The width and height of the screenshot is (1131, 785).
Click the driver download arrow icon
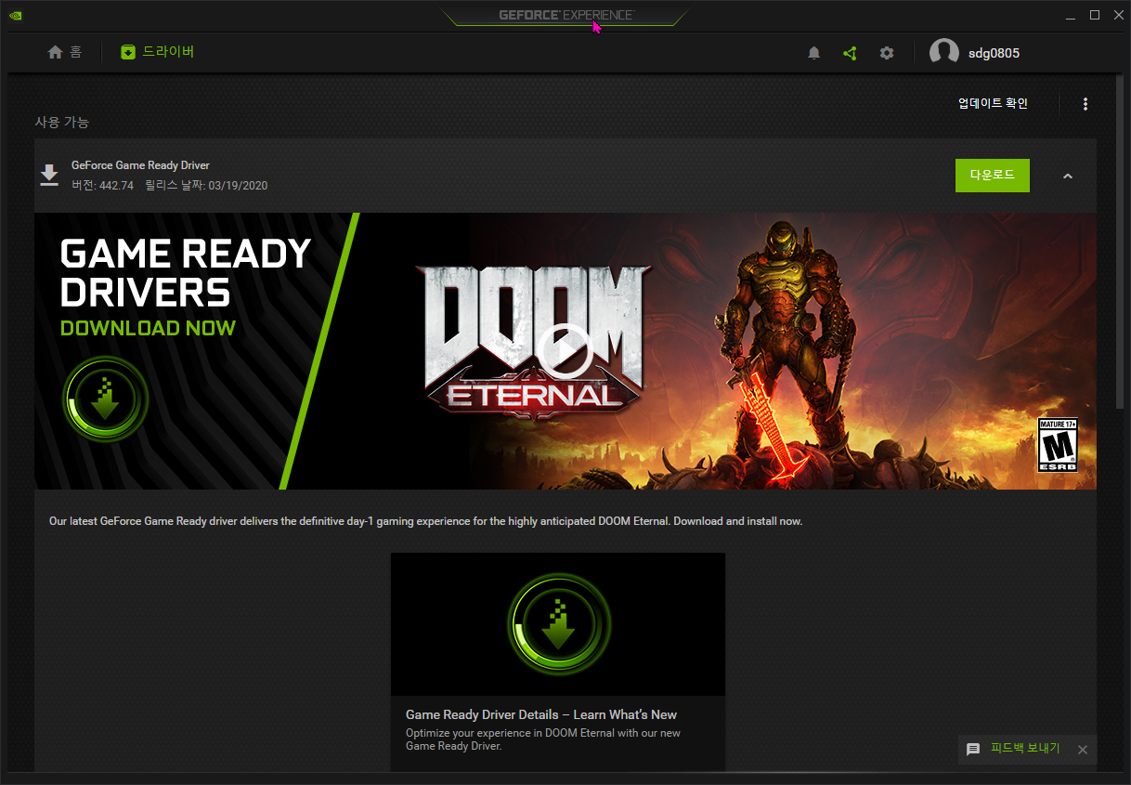49,175
